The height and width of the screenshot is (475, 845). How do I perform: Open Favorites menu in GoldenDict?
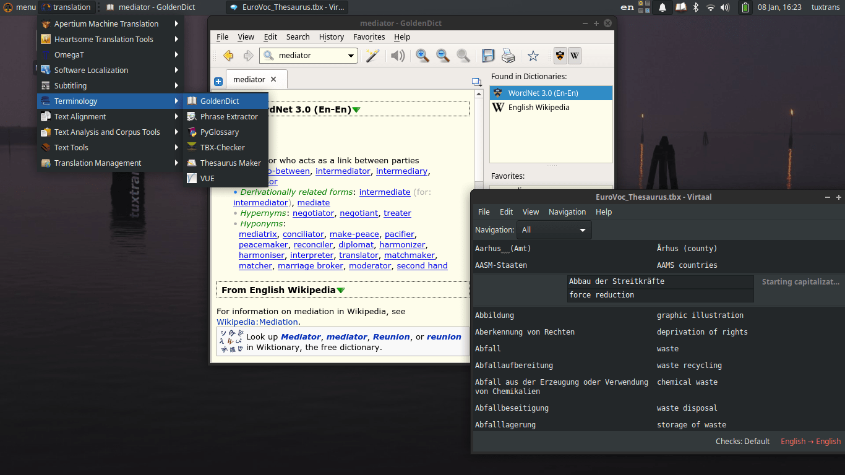click(369, 37)
